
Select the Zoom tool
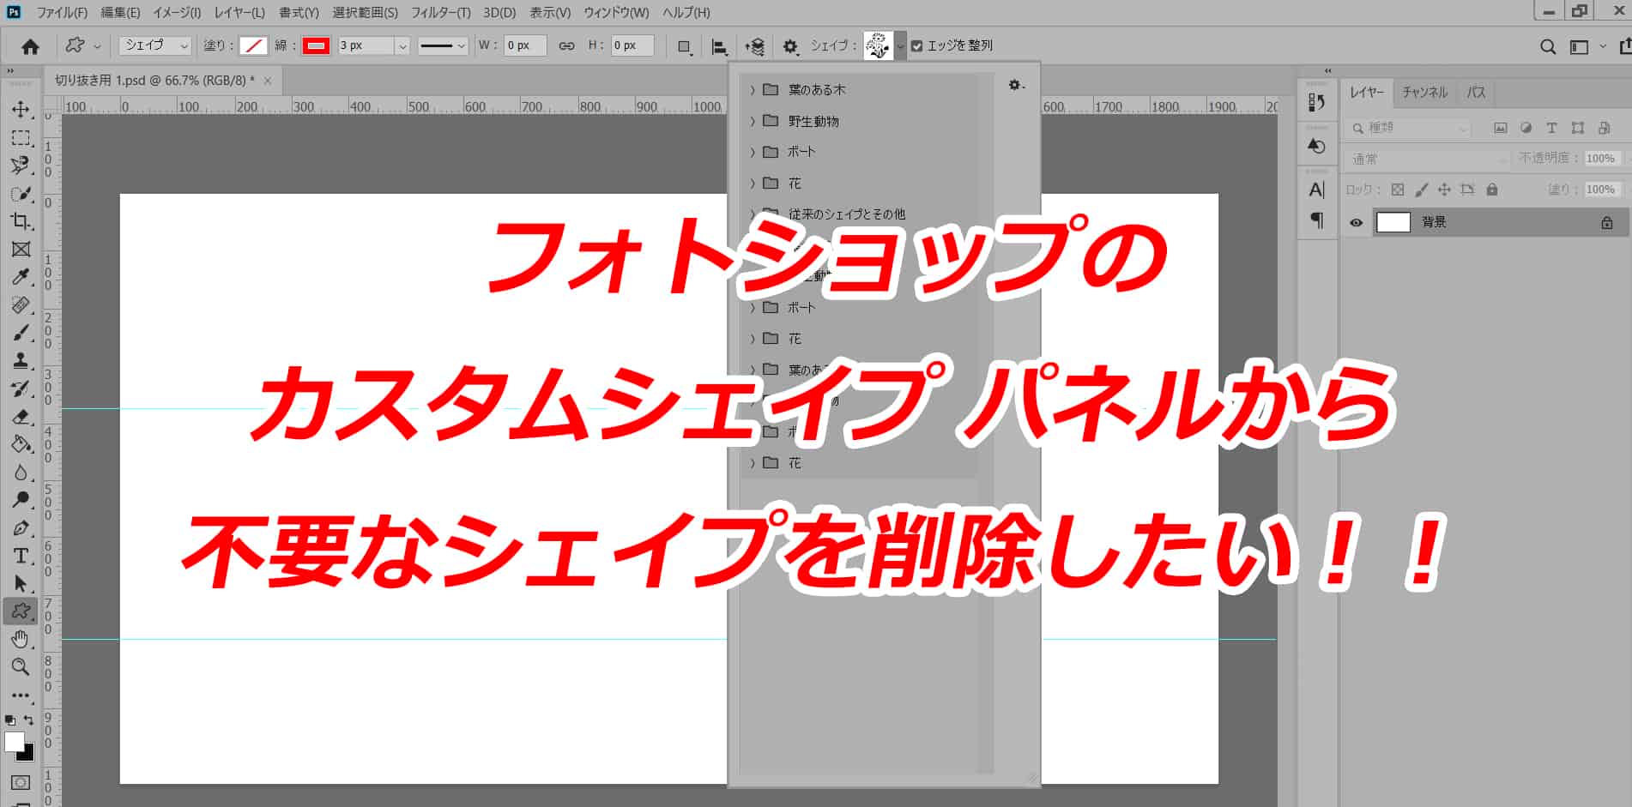coord(21,666)
